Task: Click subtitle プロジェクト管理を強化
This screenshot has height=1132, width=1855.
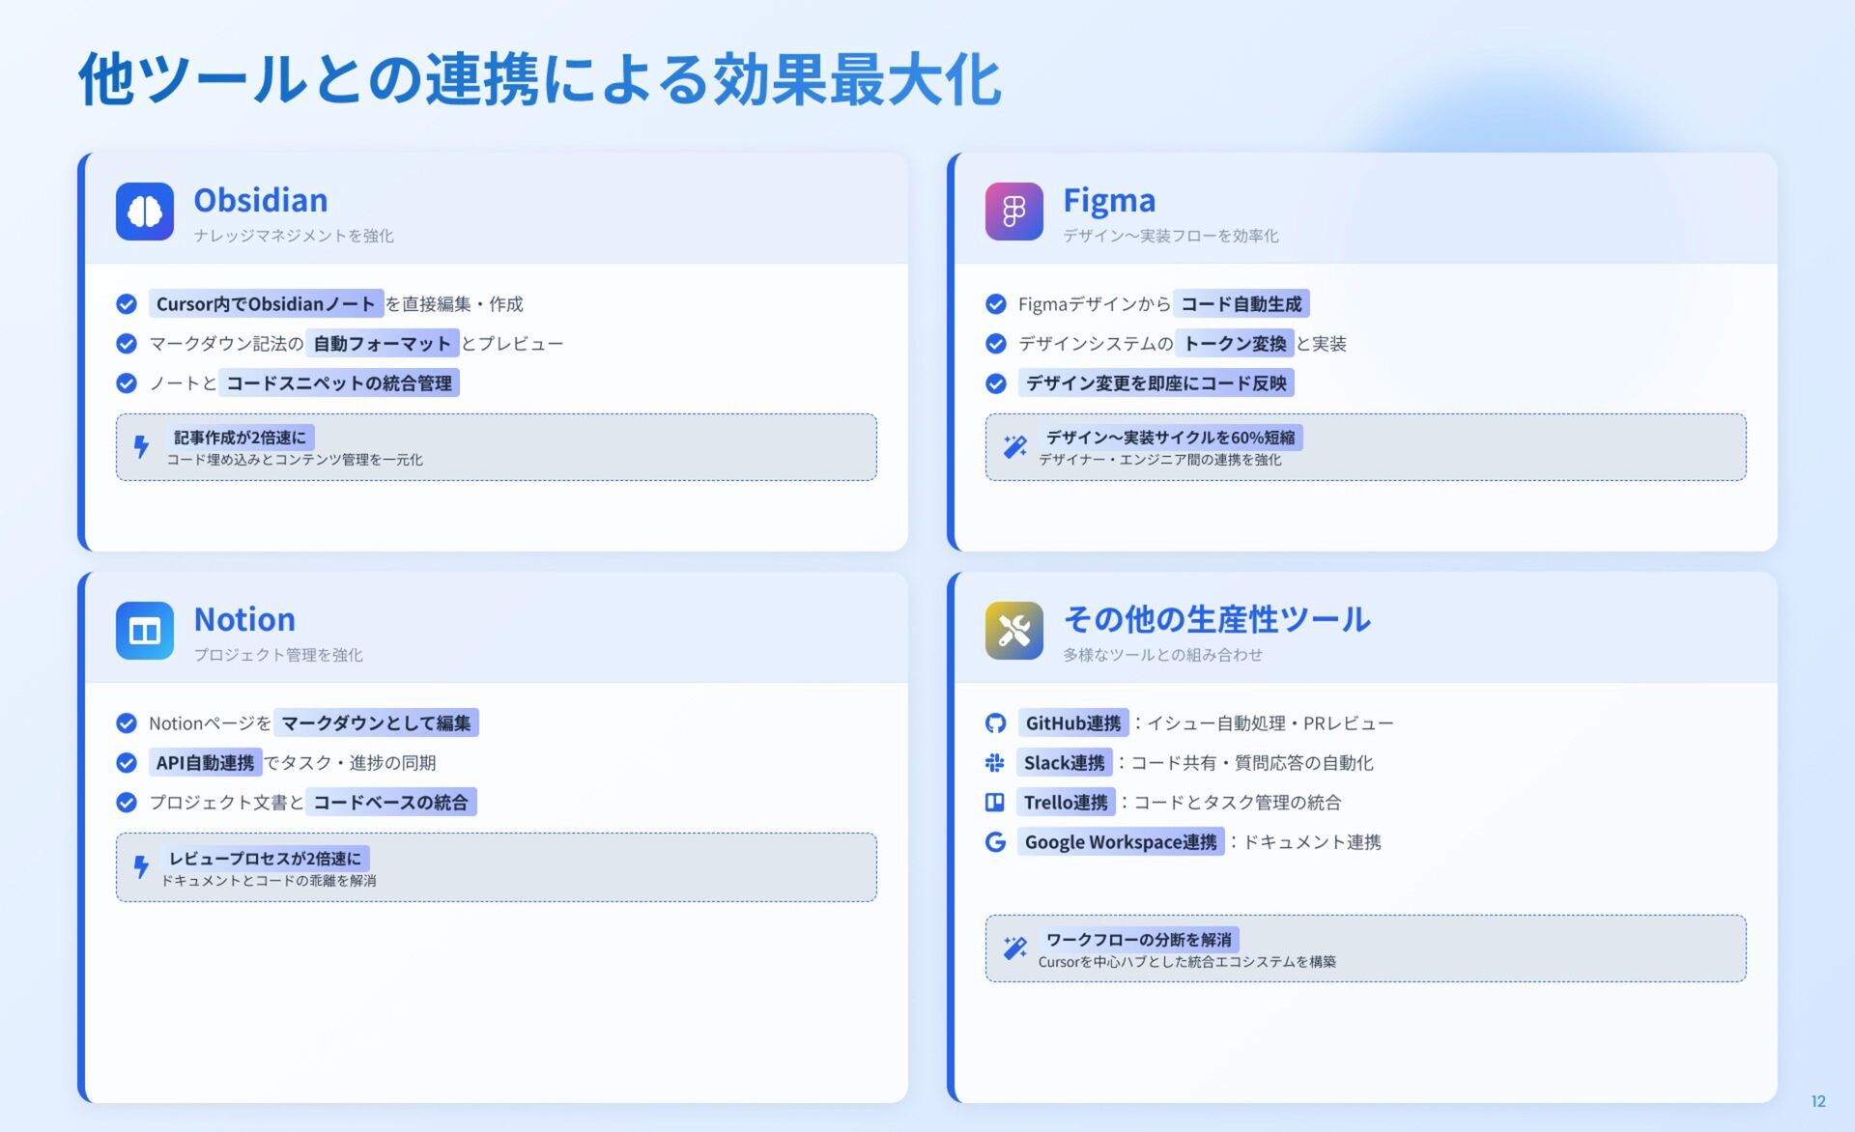Action: point(278,655)
